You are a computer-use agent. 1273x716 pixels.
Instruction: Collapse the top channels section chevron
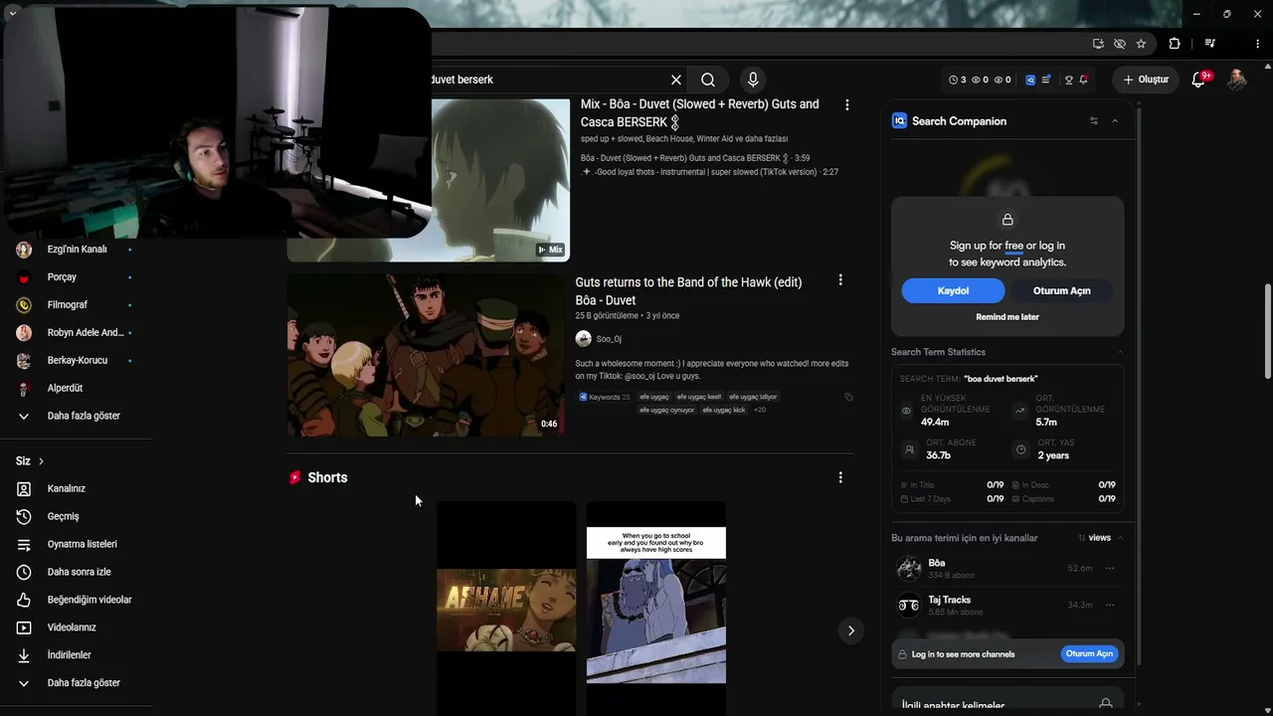1121,538
